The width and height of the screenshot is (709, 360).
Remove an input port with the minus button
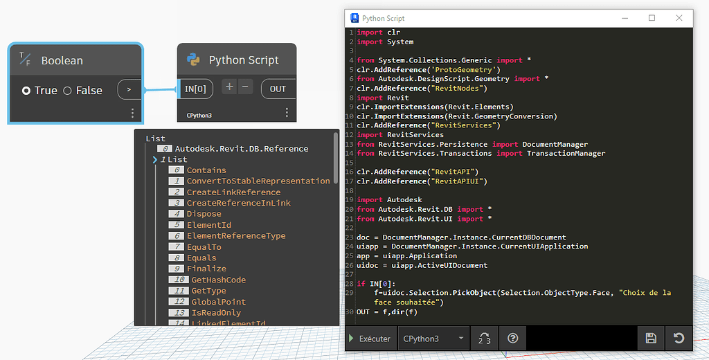pyautogui.click(x=246, y=87)
